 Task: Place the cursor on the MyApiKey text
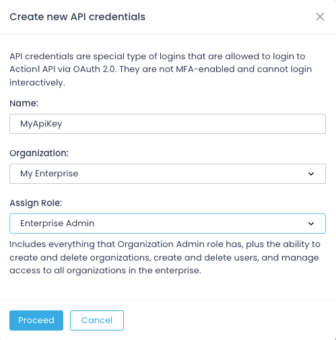click(41, 124)
